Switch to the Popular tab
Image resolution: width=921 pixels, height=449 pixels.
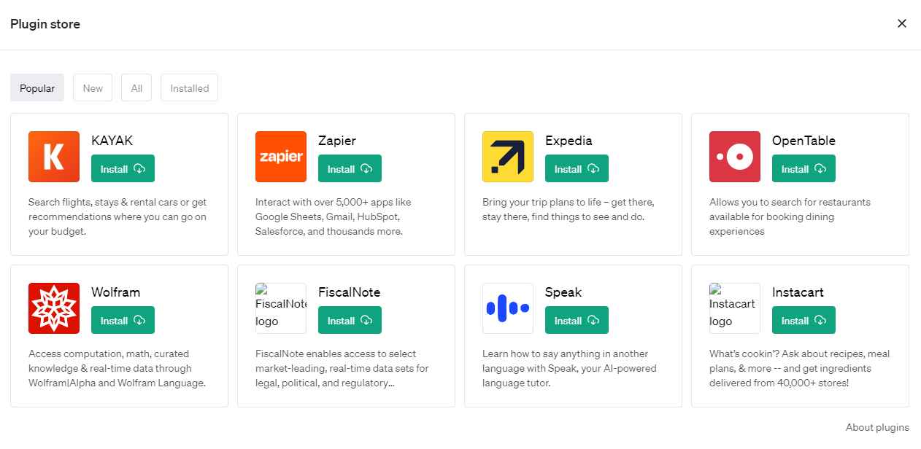click(36, 87)
